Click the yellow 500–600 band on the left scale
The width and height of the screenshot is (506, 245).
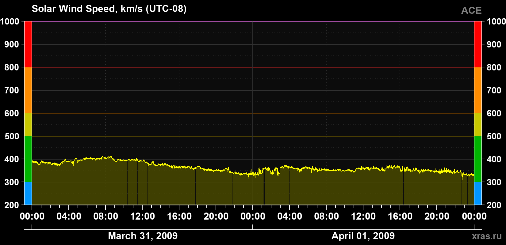[28, 125]
